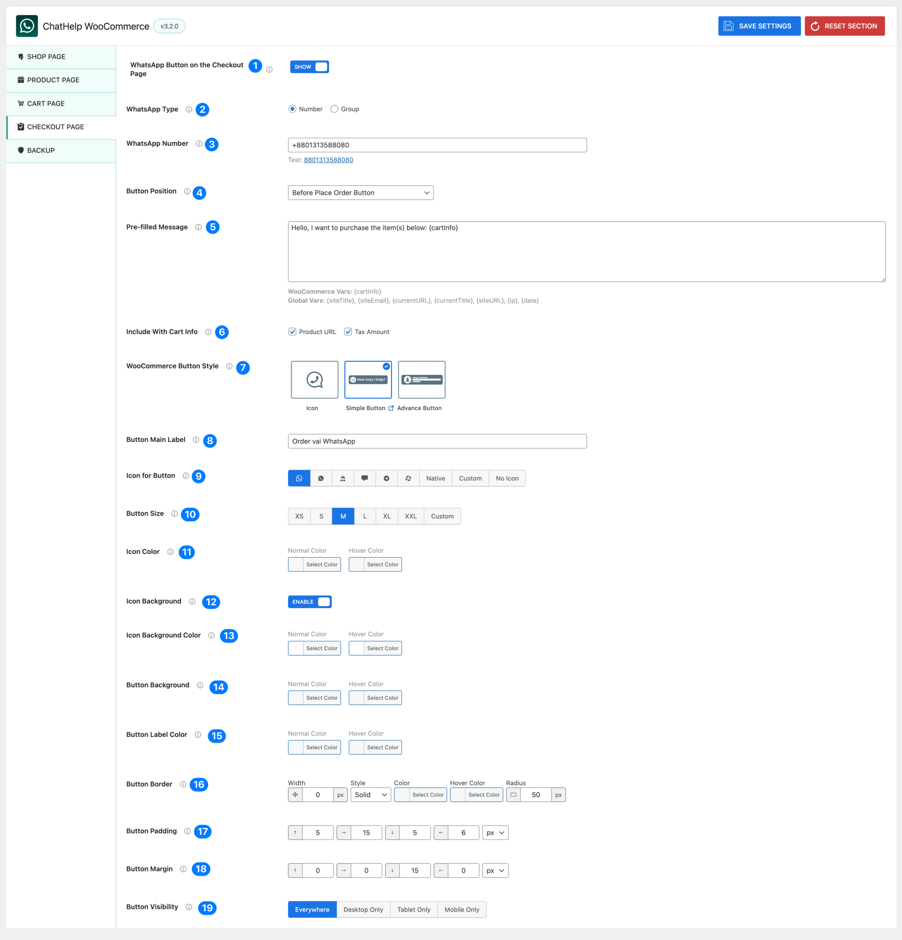902x940 pixels.
Task: Choose the Advance Button style option
Action: click(x=421, y=379)
